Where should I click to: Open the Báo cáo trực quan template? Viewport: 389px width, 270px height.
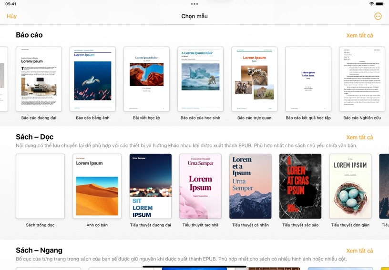(254, 79)
